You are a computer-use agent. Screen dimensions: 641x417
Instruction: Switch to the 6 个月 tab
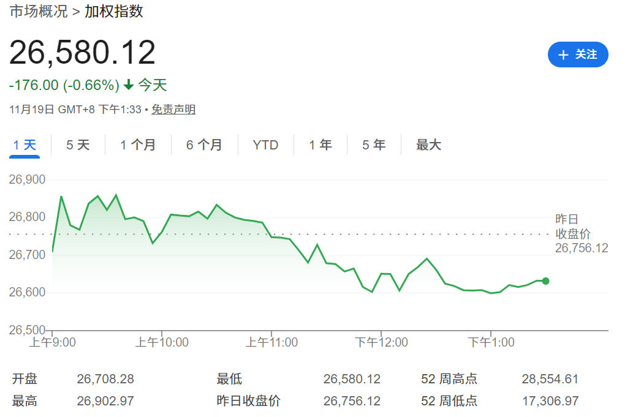click(x=204, y=145)
